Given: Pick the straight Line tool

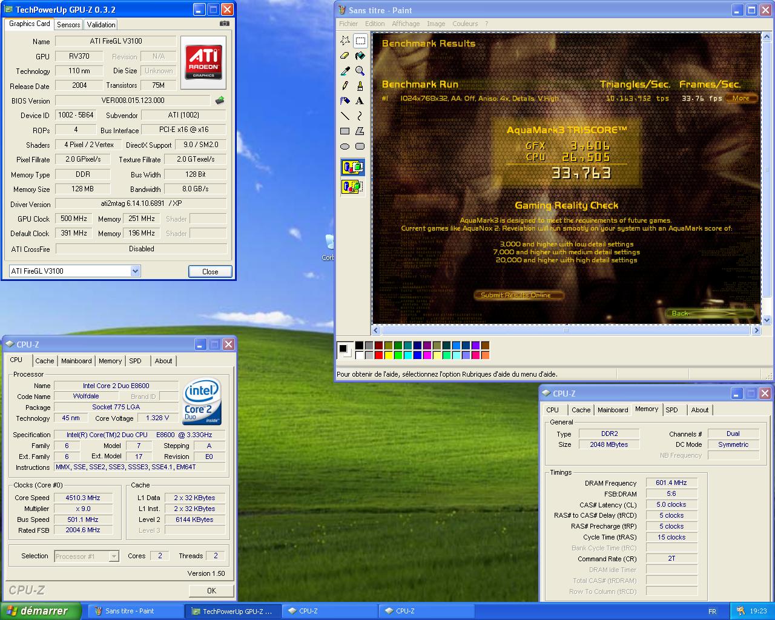Looking at the screenshot, I should tap(345, 116).
